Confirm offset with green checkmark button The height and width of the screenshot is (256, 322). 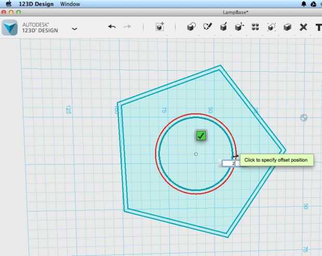(x=201, y=136)
